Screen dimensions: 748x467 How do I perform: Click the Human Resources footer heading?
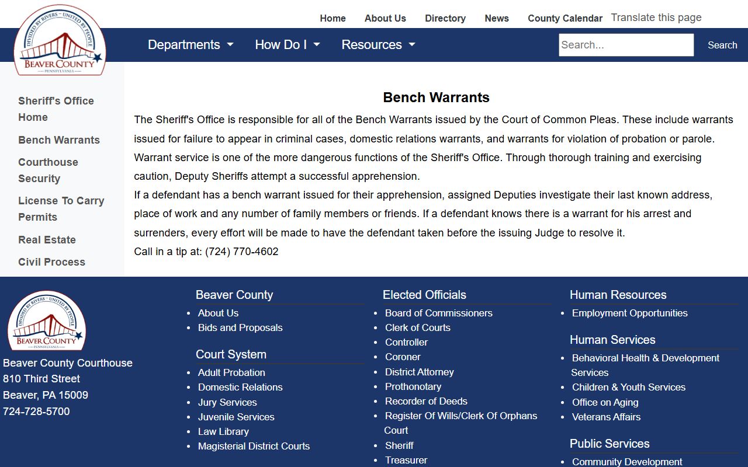(618, 295)
